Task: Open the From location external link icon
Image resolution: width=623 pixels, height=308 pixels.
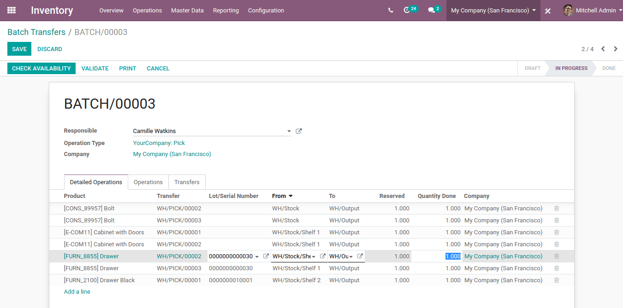Action: (323, 256)
